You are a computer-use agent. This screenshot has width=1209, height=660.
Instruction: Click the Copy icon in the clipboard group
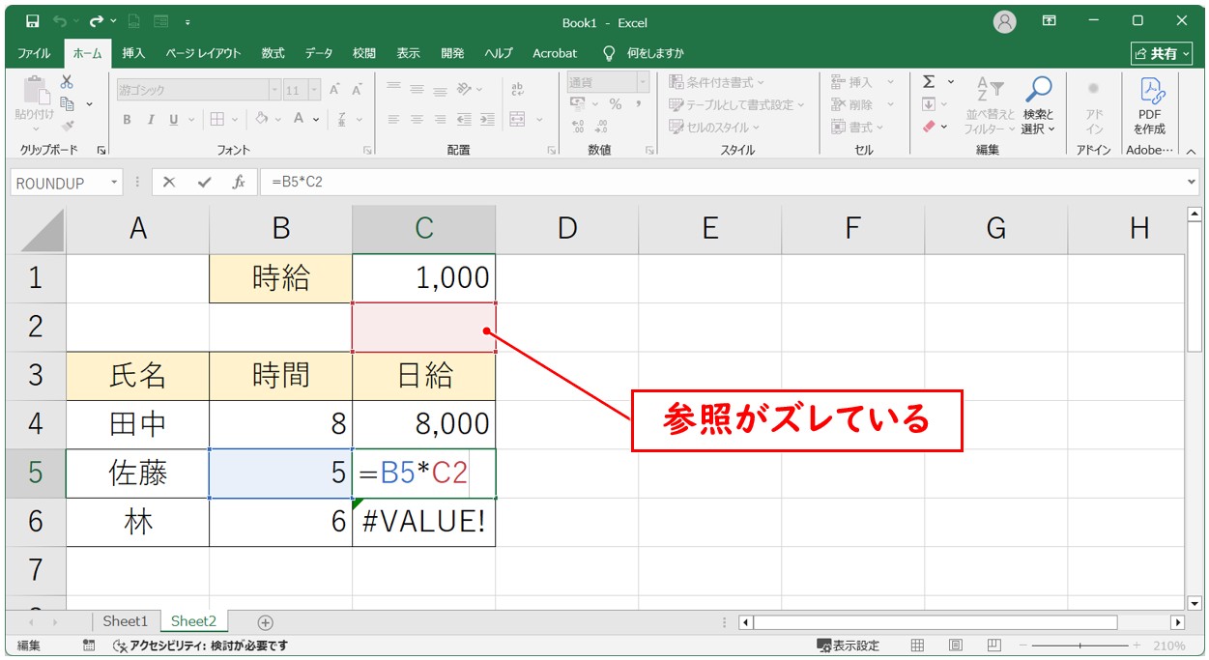(x=68, y=103)
